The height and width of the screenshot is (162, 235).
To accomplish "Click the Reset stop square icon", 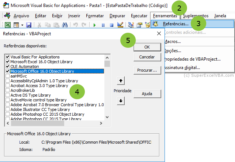I will 111,25.
